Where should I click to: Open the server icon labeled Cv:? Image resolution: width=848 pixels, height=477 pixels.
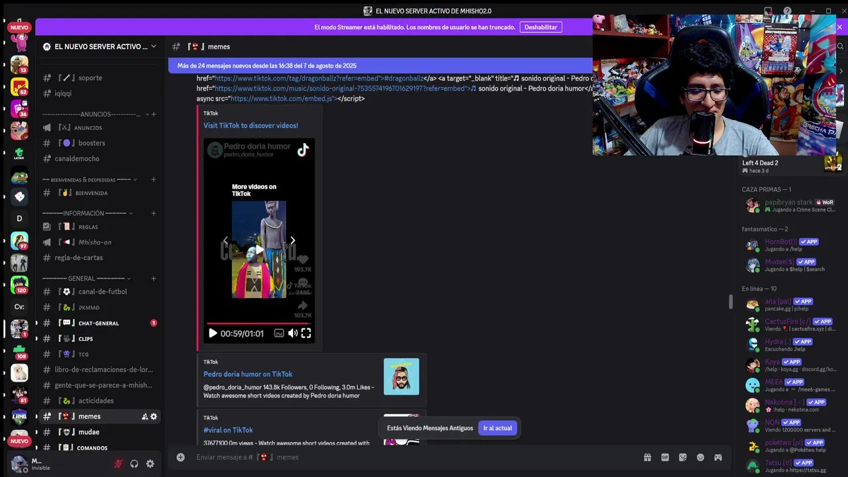pos(19,307)
